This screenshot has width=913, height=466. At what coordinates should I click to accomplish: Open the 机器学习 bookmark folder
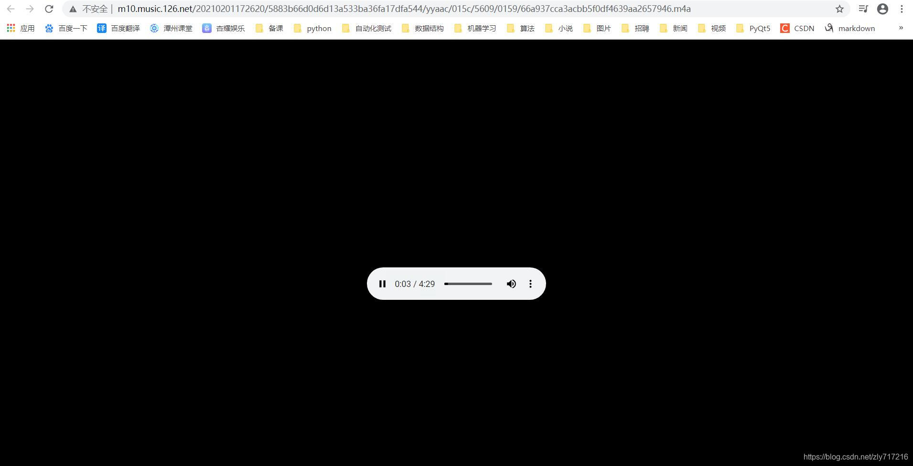[x=475, y=28]
